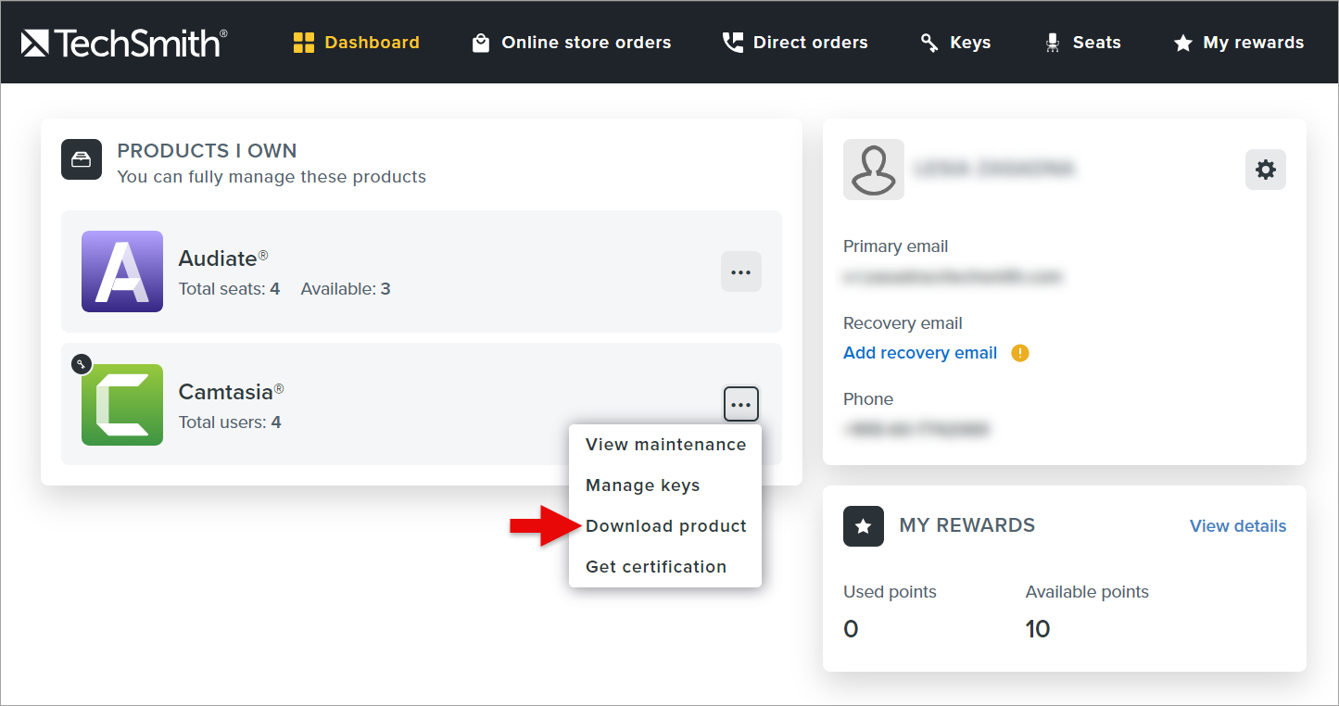Click the TechSmith logo
This screenshot has width=1339, height=706.
coord(123,42)
